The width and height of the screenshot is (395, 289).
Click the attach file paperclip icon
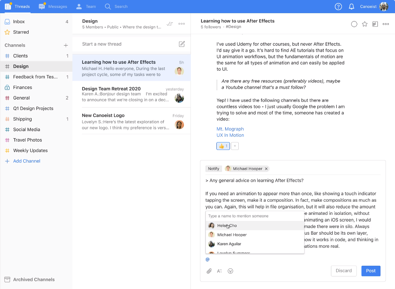[209, 271]
